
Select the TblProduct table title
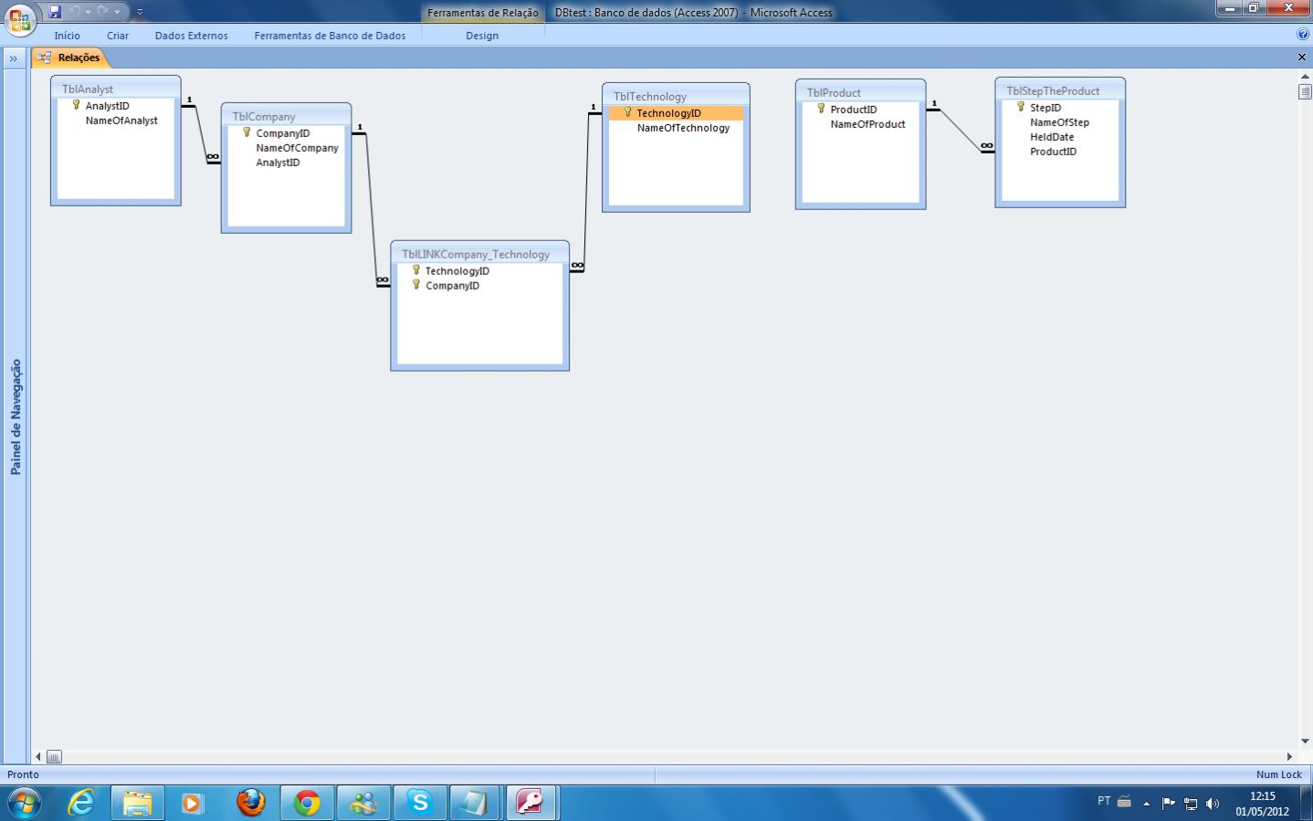(x=834, y=93)
